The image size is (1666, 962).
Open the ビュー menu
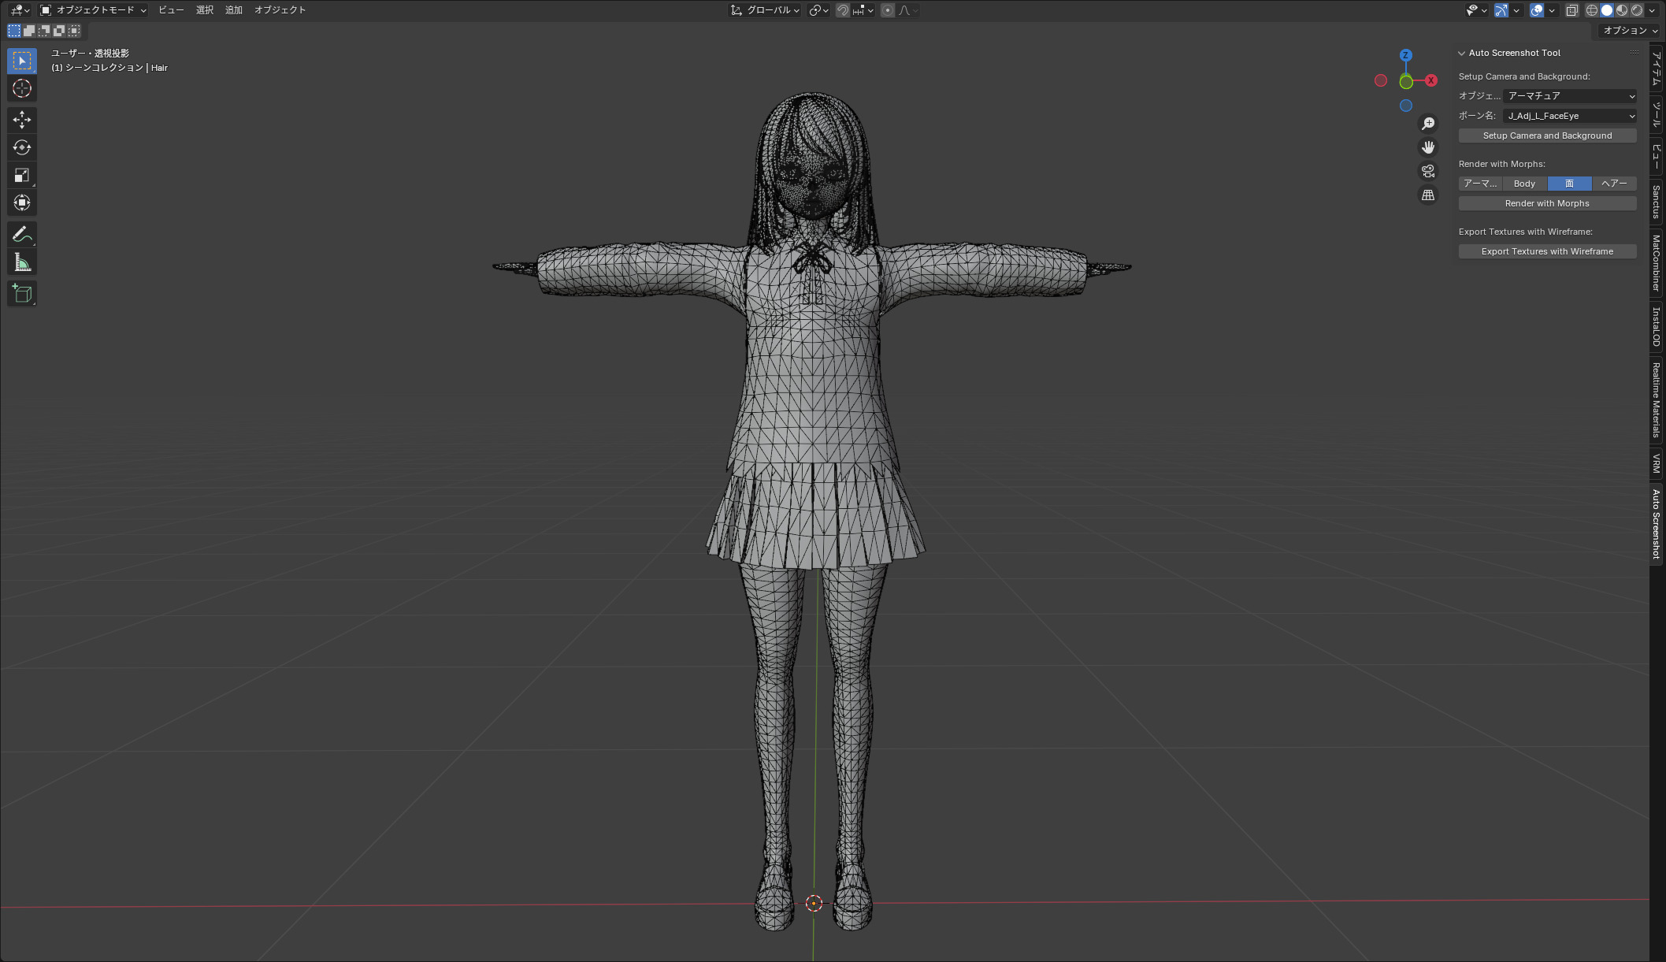(171, 10)
